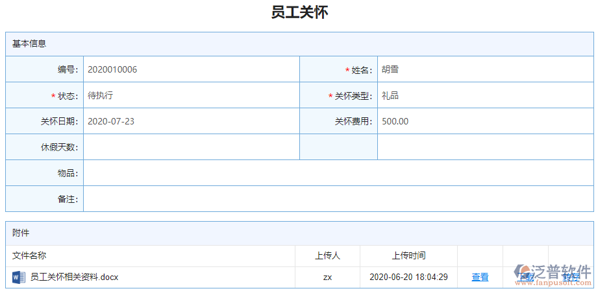Click the 附件 section header
The height and width of the screenshot is (293, 598).
pos(21,233)
